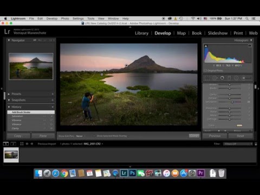Open the brush Color swatch
260x195 pixels.
[239, 125]
